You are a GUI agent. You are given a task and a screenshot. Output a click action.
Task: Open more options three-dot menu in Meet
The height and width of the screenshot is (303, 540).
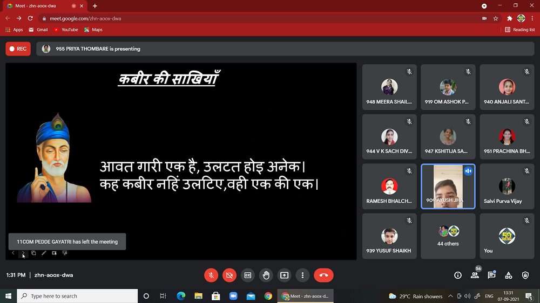[302, 275]
